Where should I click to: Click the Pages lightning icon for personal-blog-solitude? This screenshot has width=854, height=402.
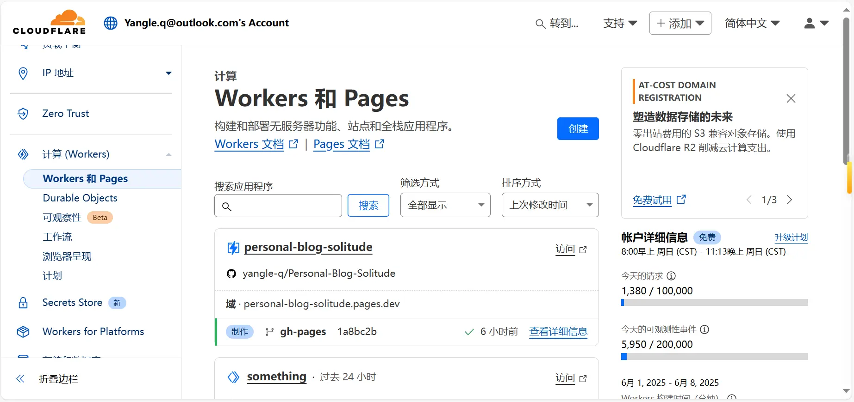[233, 248]
